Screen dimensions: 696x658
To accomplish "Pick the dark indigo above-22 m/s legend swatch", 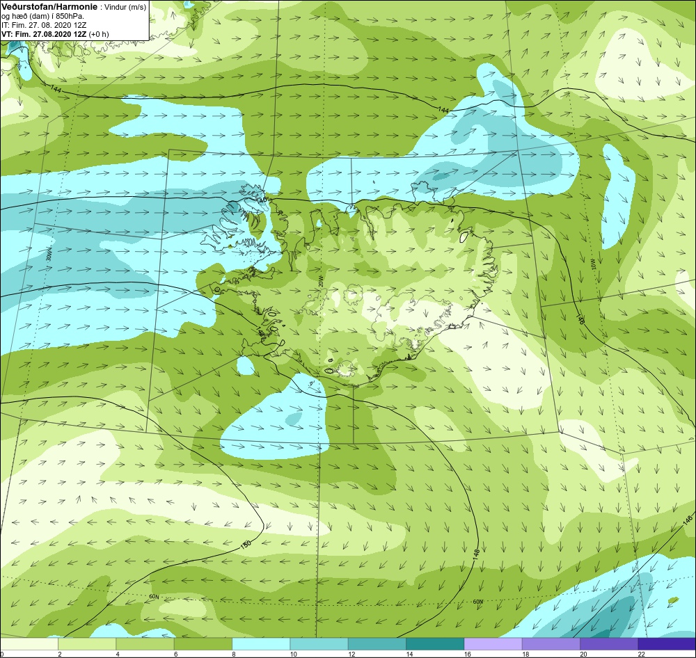I will 667,644.
